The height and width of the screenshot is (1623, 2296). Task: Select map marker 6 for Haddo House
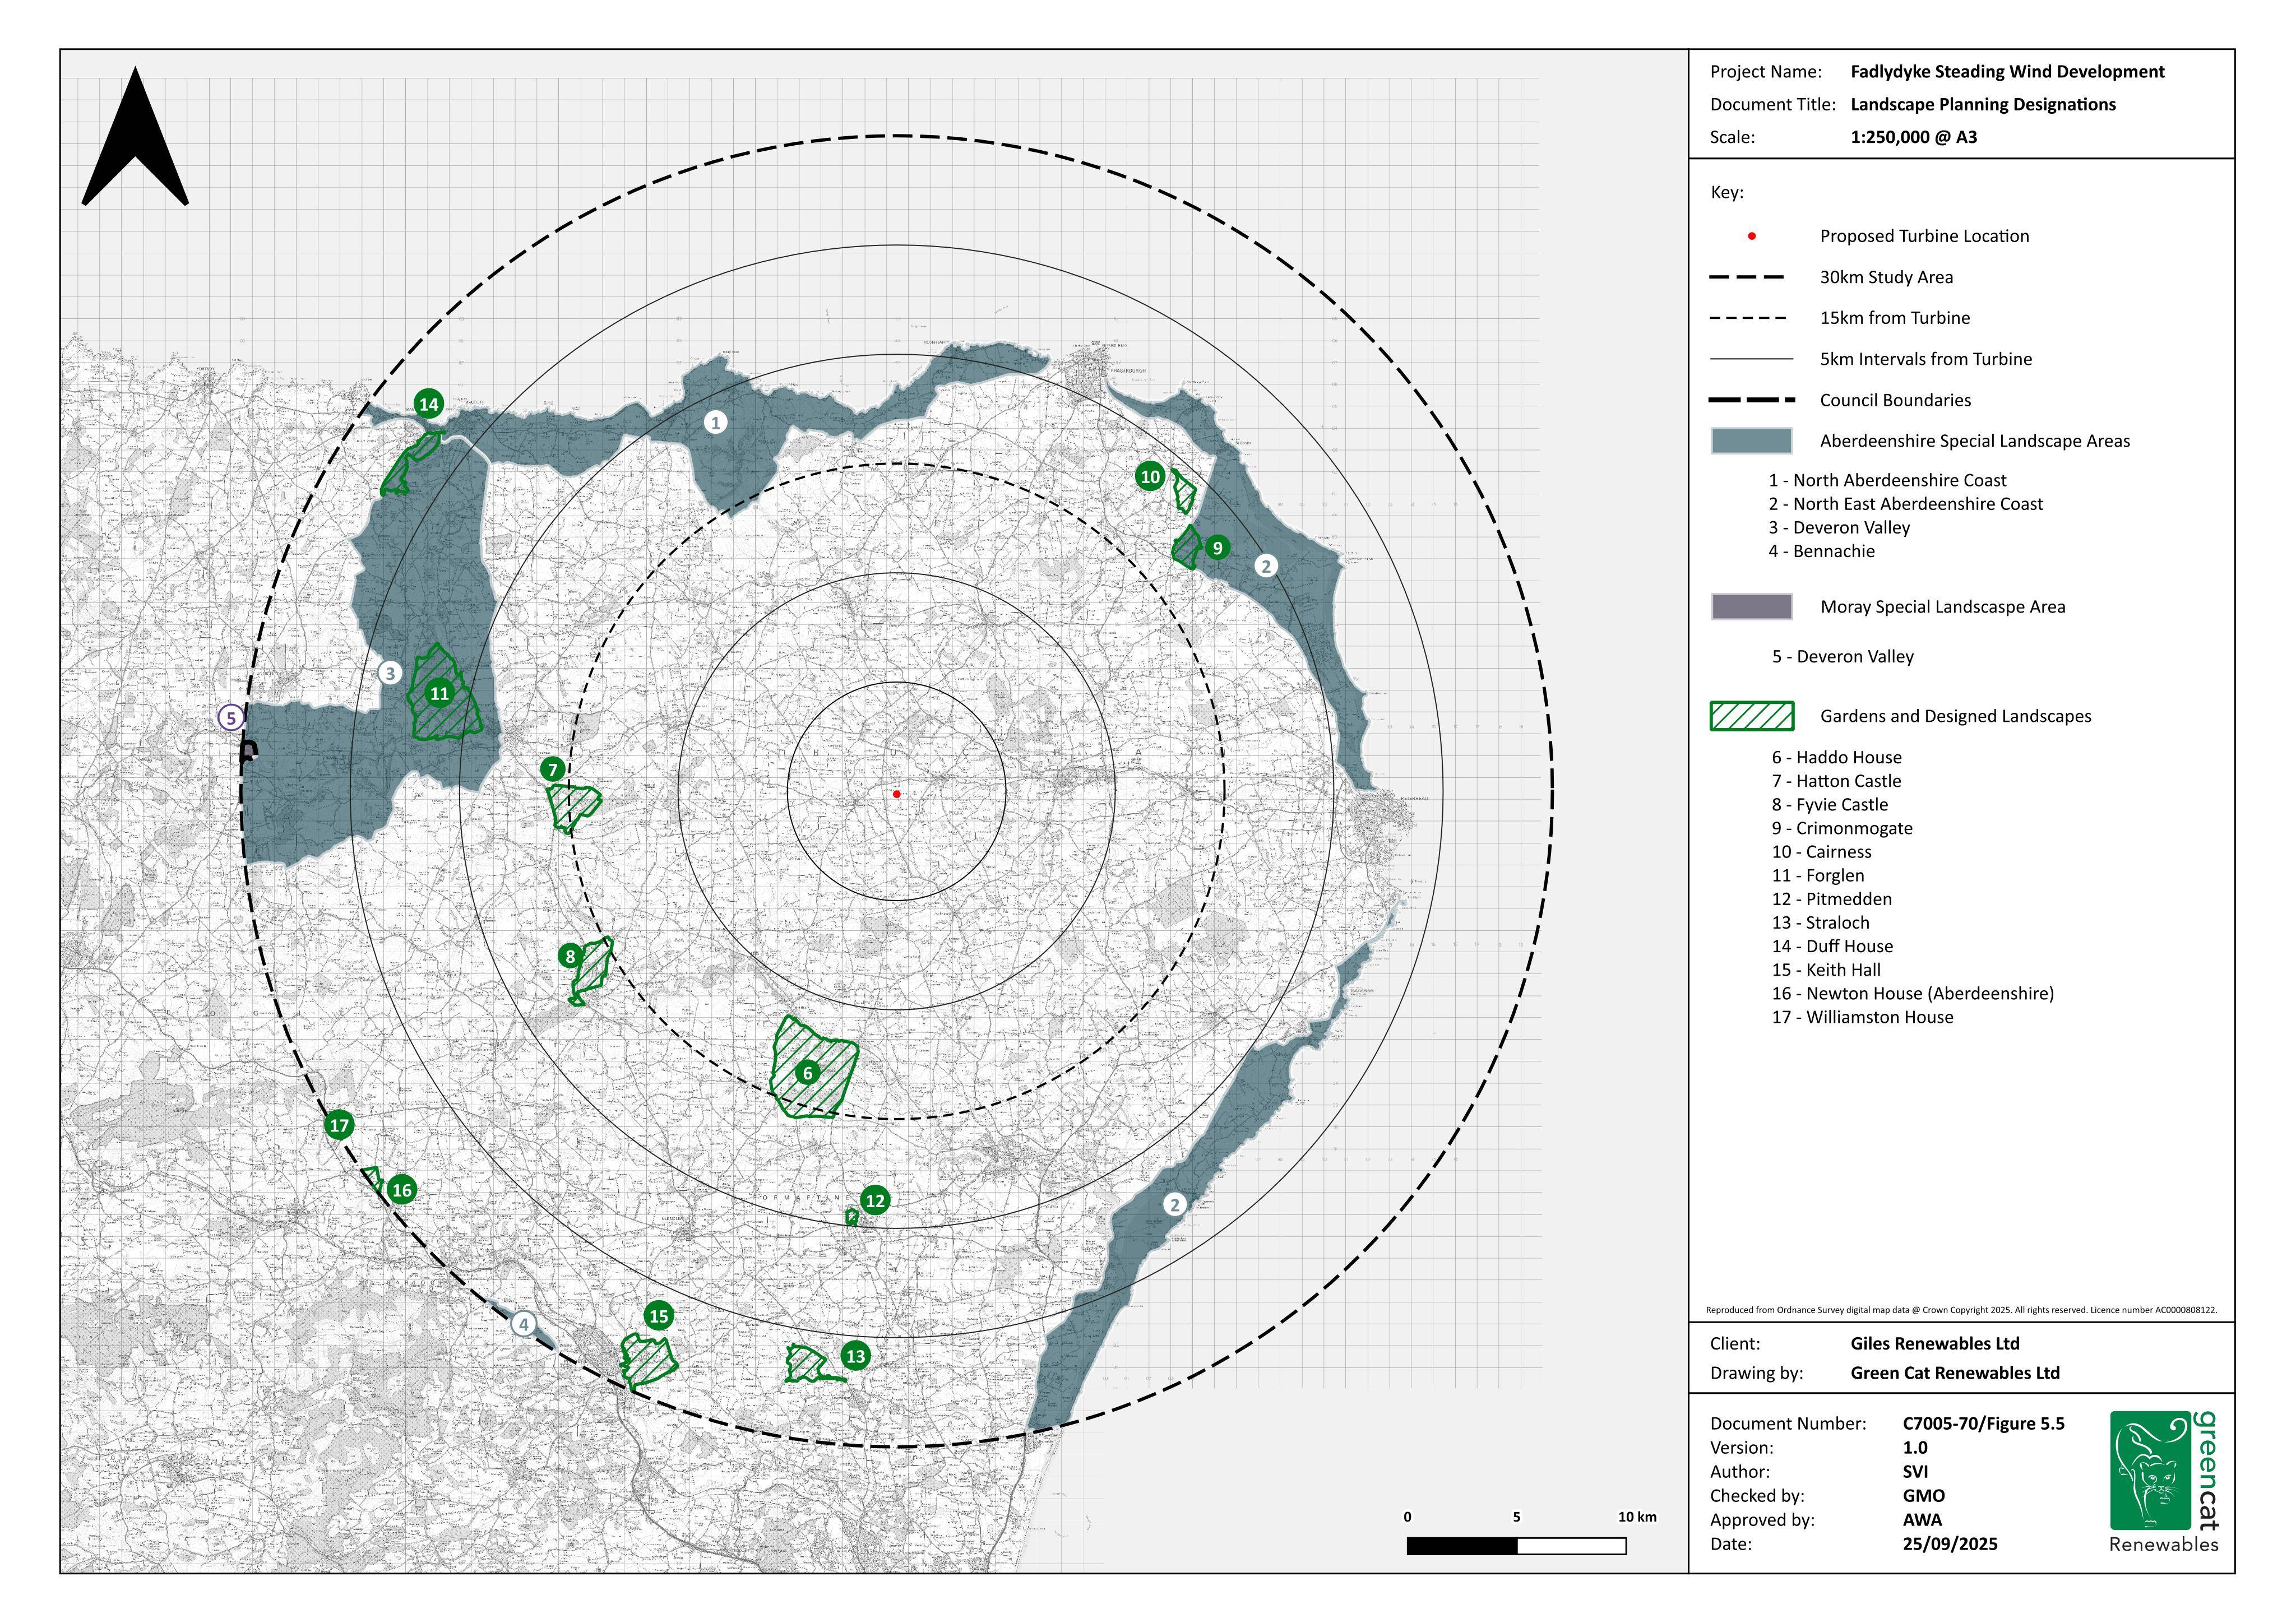click(808, 1073)
